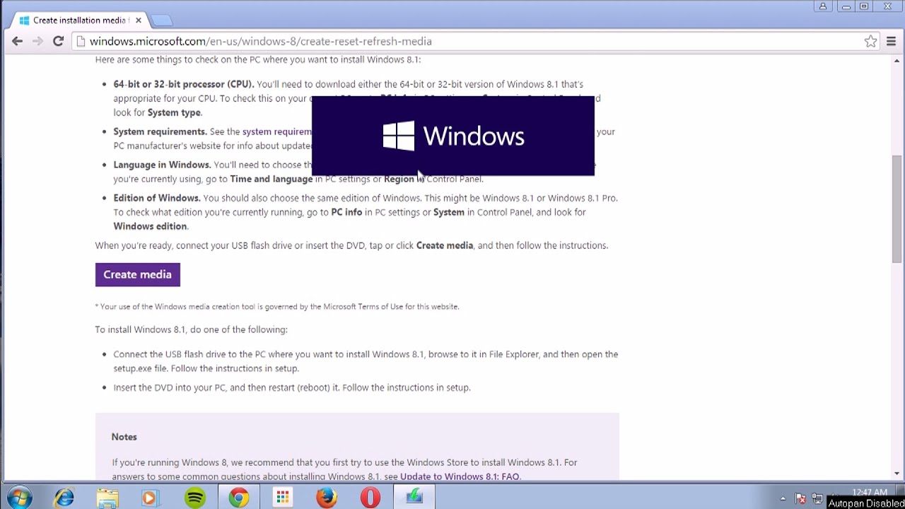The width and height of the screenshot is (905, 509).
Task: Click the browser Back arrow
Action: point(17,41)
